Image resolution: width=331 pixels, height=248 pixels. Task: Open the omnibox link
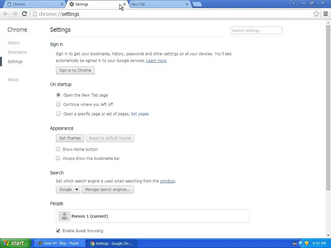167,181
